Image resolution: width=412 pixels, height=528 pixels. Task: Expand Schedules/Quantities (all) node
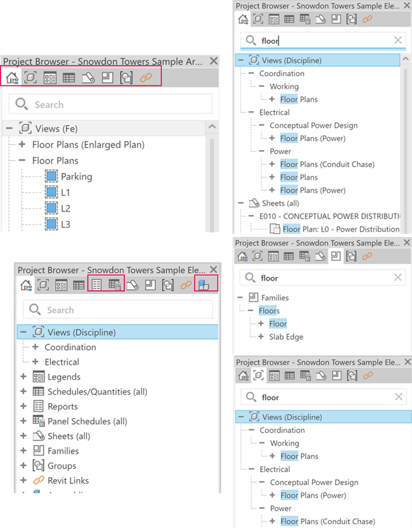point(23,391)
